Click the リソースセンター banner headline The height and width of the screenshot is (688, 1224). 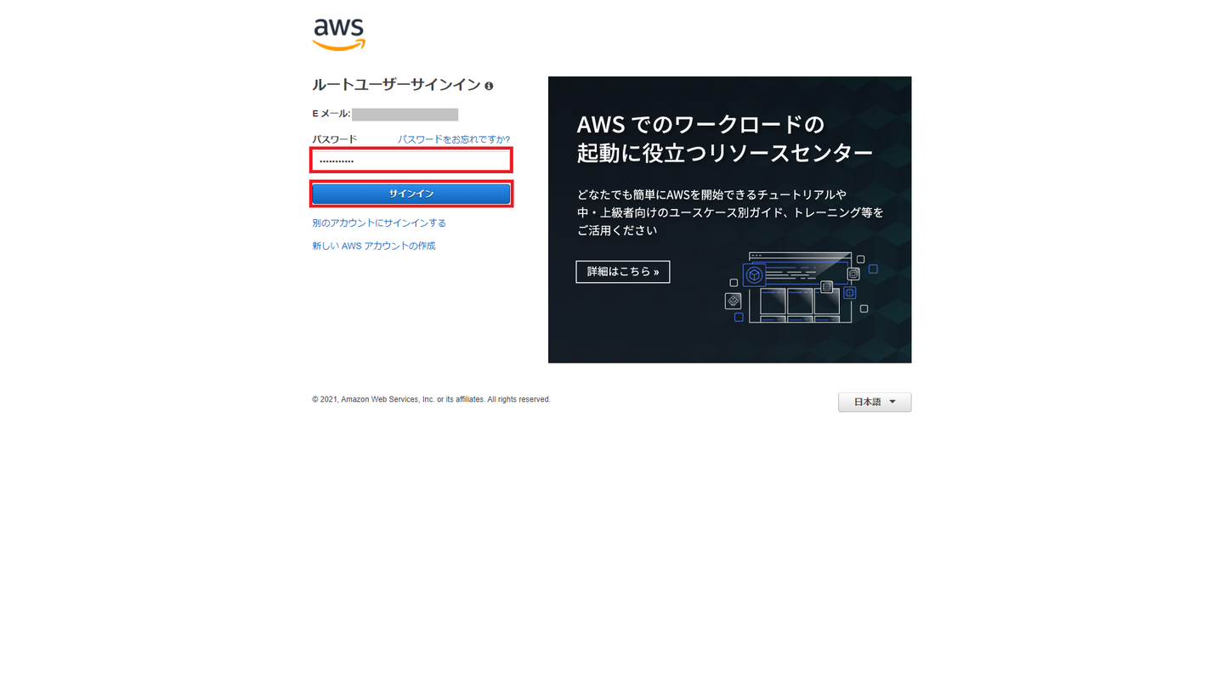coord(725,138)
